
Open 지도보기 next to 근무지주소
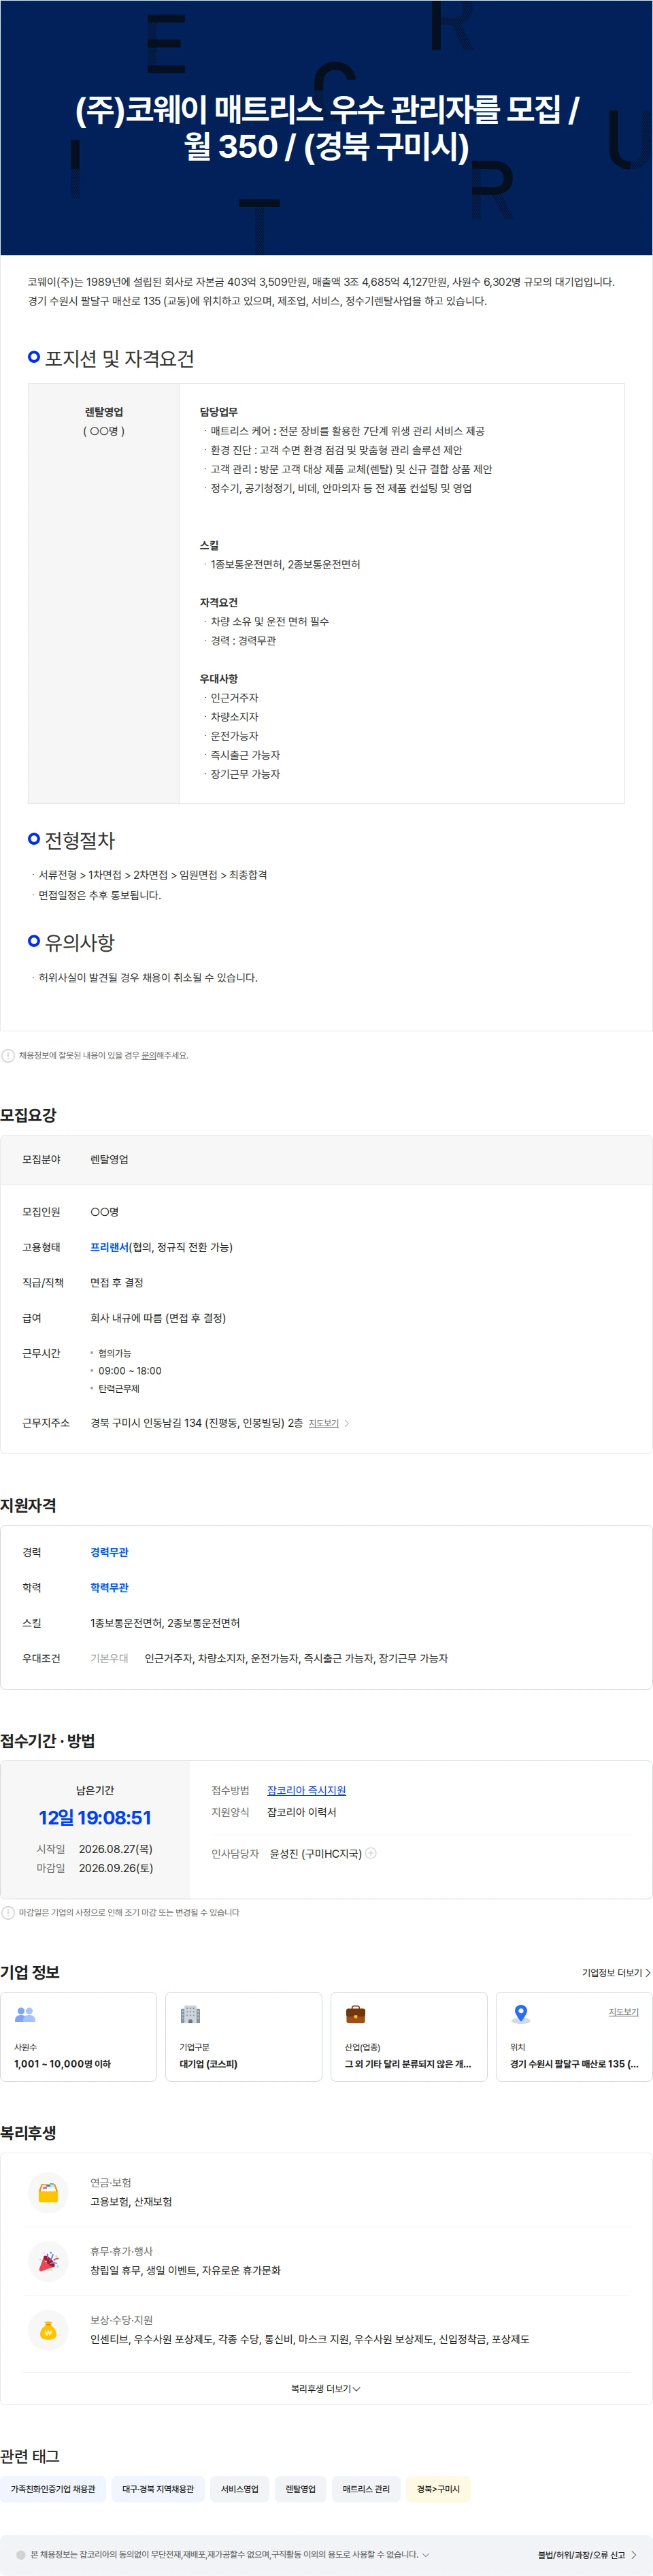[324, 1423]
